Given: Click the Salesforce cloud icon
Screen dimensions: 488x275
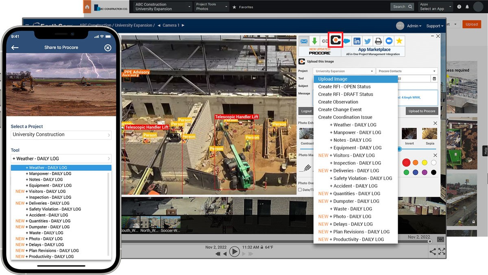Looking at the screenshot, I should [x=346, y=41].
